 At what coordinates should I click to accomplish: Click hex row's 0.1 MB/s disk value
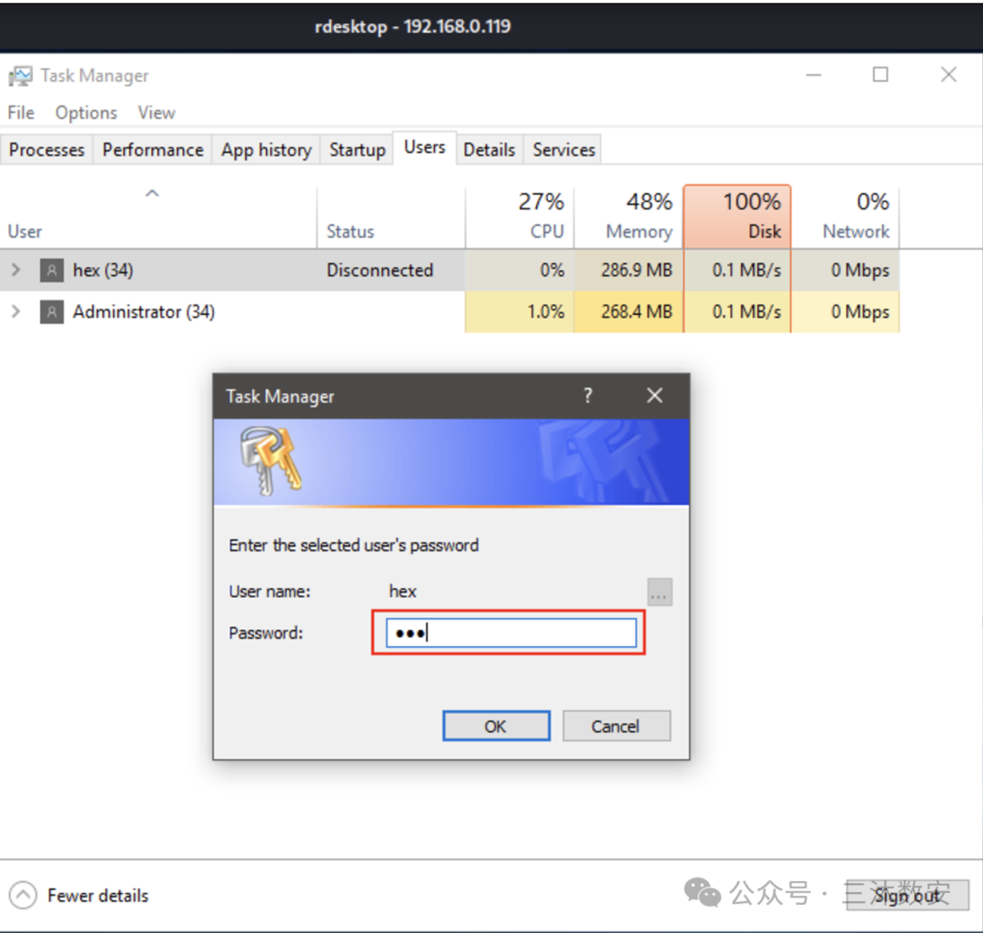[x=746, y=270]
